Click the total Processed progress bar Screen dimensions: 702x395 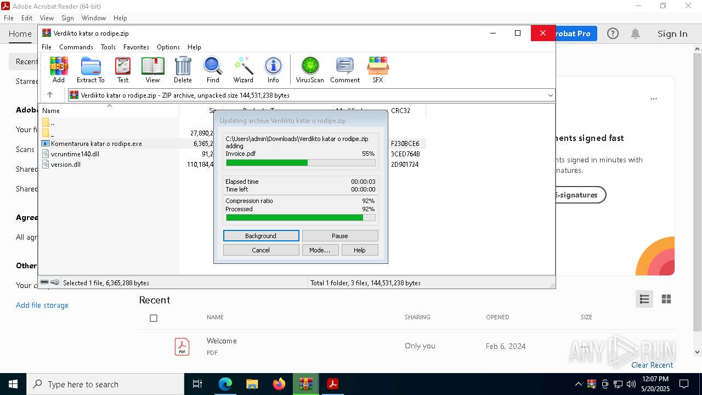click(301, 218)
